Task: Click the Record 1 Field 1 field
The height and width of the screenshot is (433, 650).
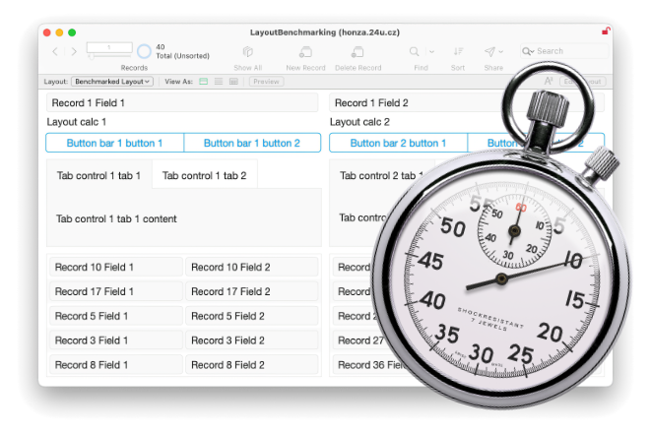Action: (182, 102)
